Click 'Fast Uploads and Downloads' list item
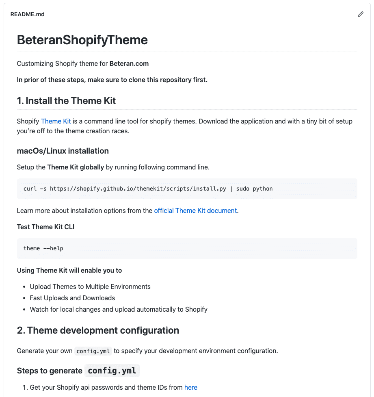This screenshot has height=397, width=374. tap(72, 298)
